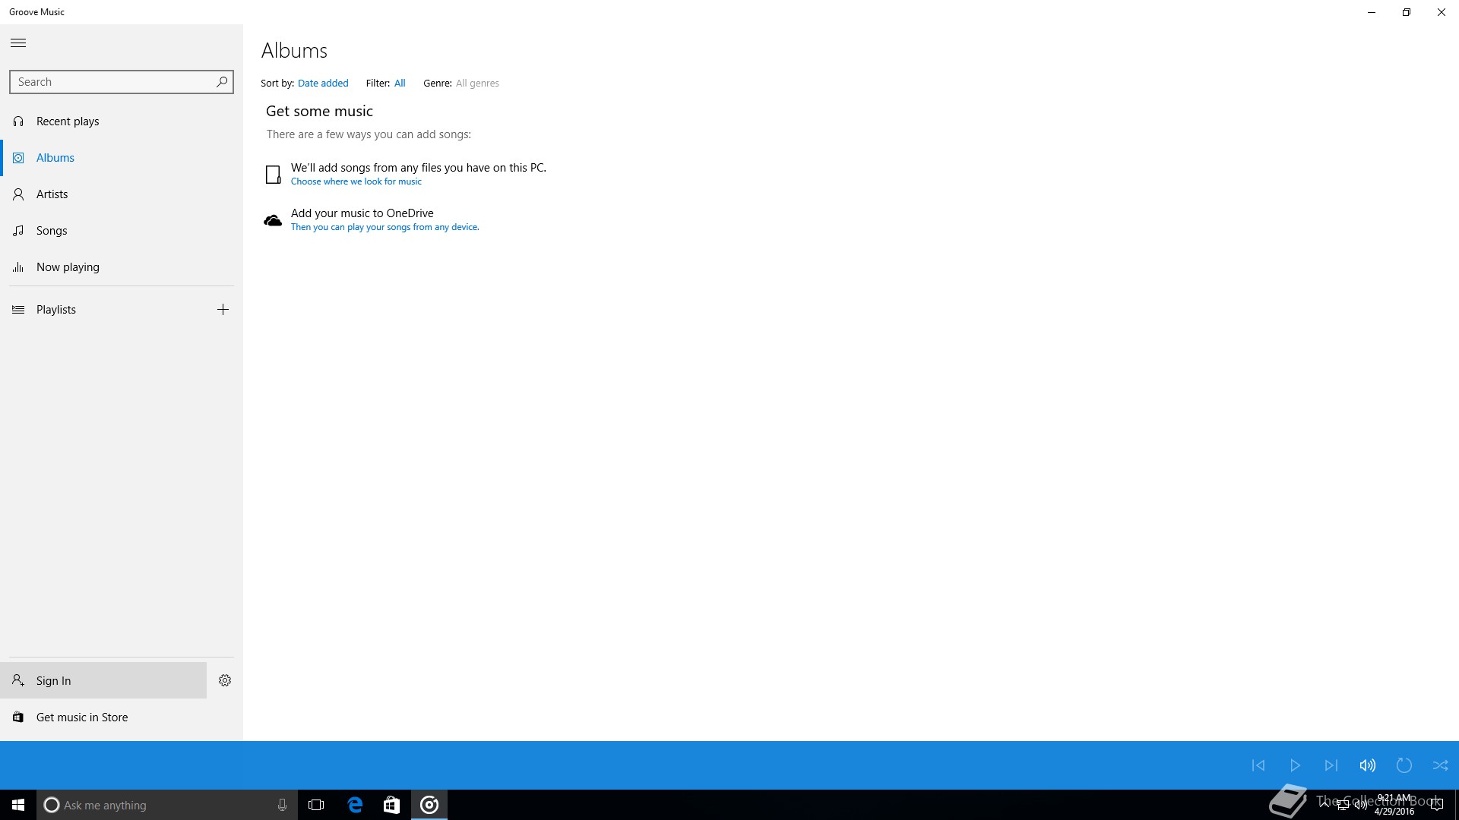This screenshot has width=1459, height=820.
Task: Open Settings gear icon
Action: (225, 680)
